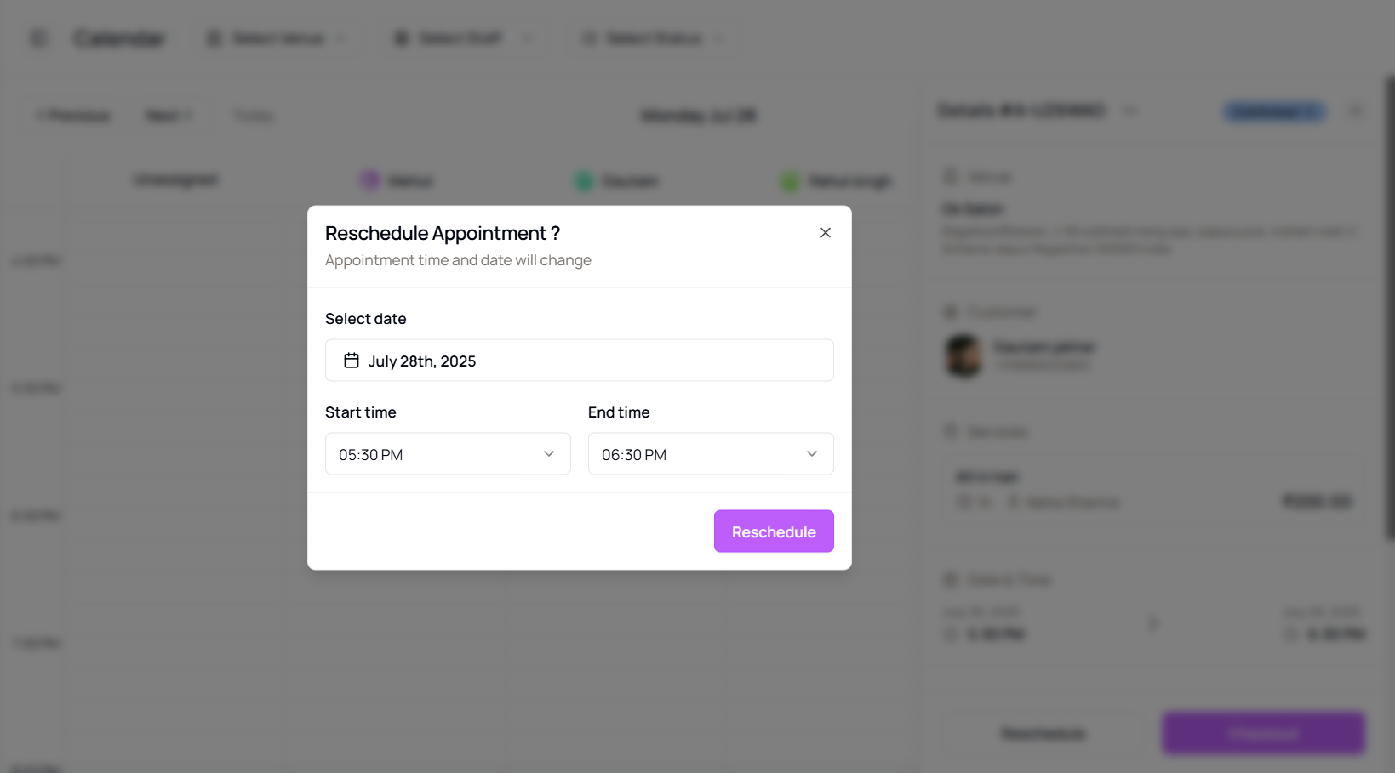
Task: Click the blue Confirmed status badge
Action: coord(1273,111)
